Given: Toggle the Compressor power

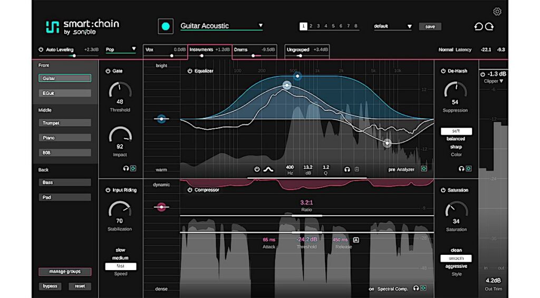Looking at the screenshot, I should (190, 190).
